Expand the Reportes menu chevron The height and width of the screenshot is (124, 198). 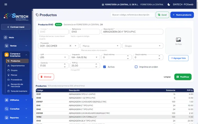click(x=26, y=118)
